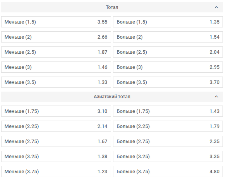Choose Больше (2.5) with odds 2.04
The height and width of the screenshot is (179, 226).
(x=168, y=52)
